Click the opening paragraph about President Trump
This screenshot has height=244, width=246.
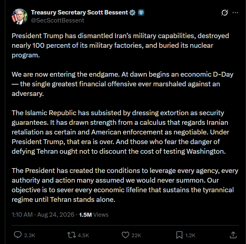(120, 45)
